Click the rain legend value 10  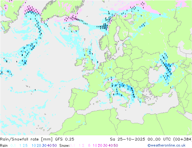[x=34, y=146]
